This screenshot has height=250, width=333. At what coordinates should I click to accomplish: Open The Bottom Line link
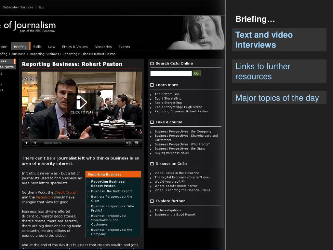pyautogui.click(x=167, y=94)
